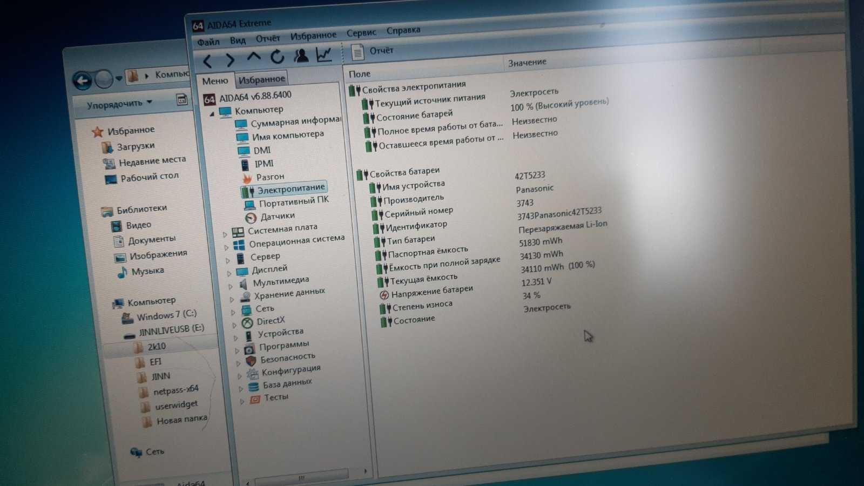Expand the Мультимедиа node

coord(230,286)
